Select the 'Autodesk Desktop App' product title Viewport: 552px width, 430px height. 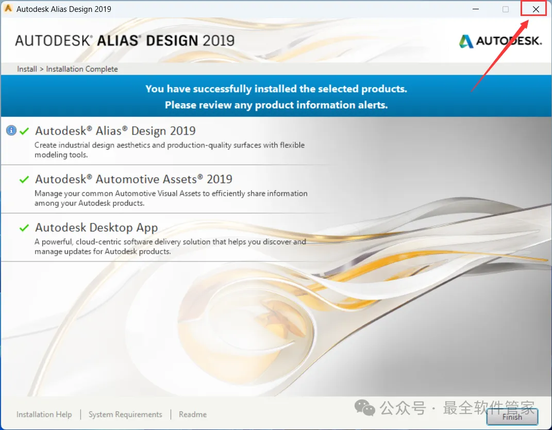(96, 228)
